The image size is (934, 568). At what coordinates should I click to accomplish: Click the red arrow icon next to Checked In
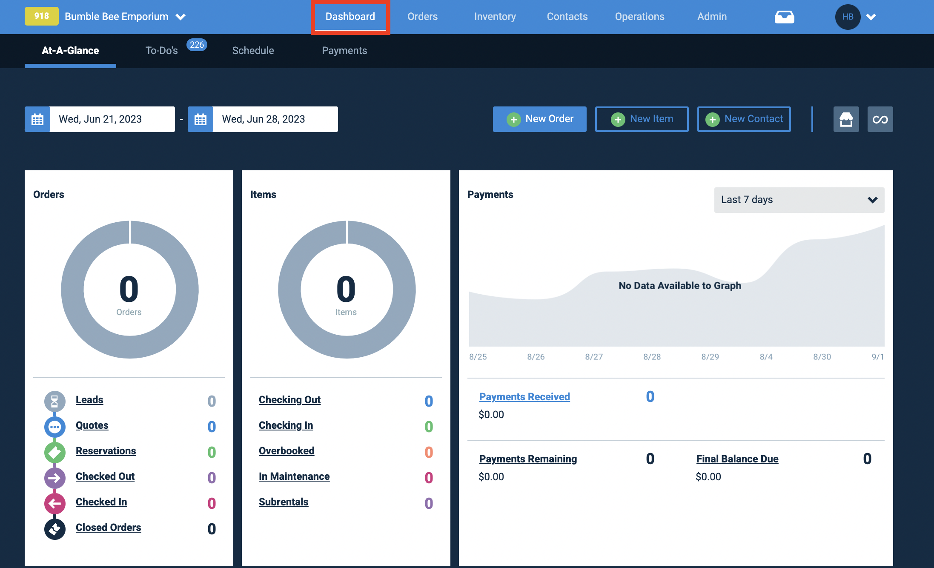54,503
